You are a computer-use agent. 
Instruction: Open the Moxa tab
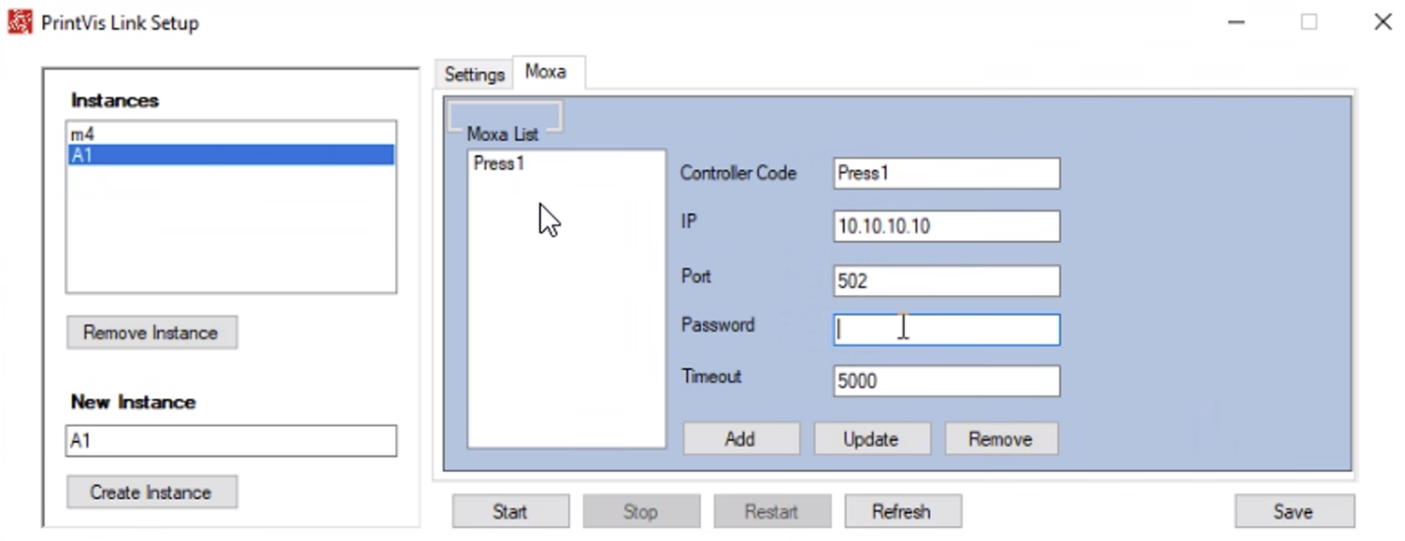coord(546,72)
